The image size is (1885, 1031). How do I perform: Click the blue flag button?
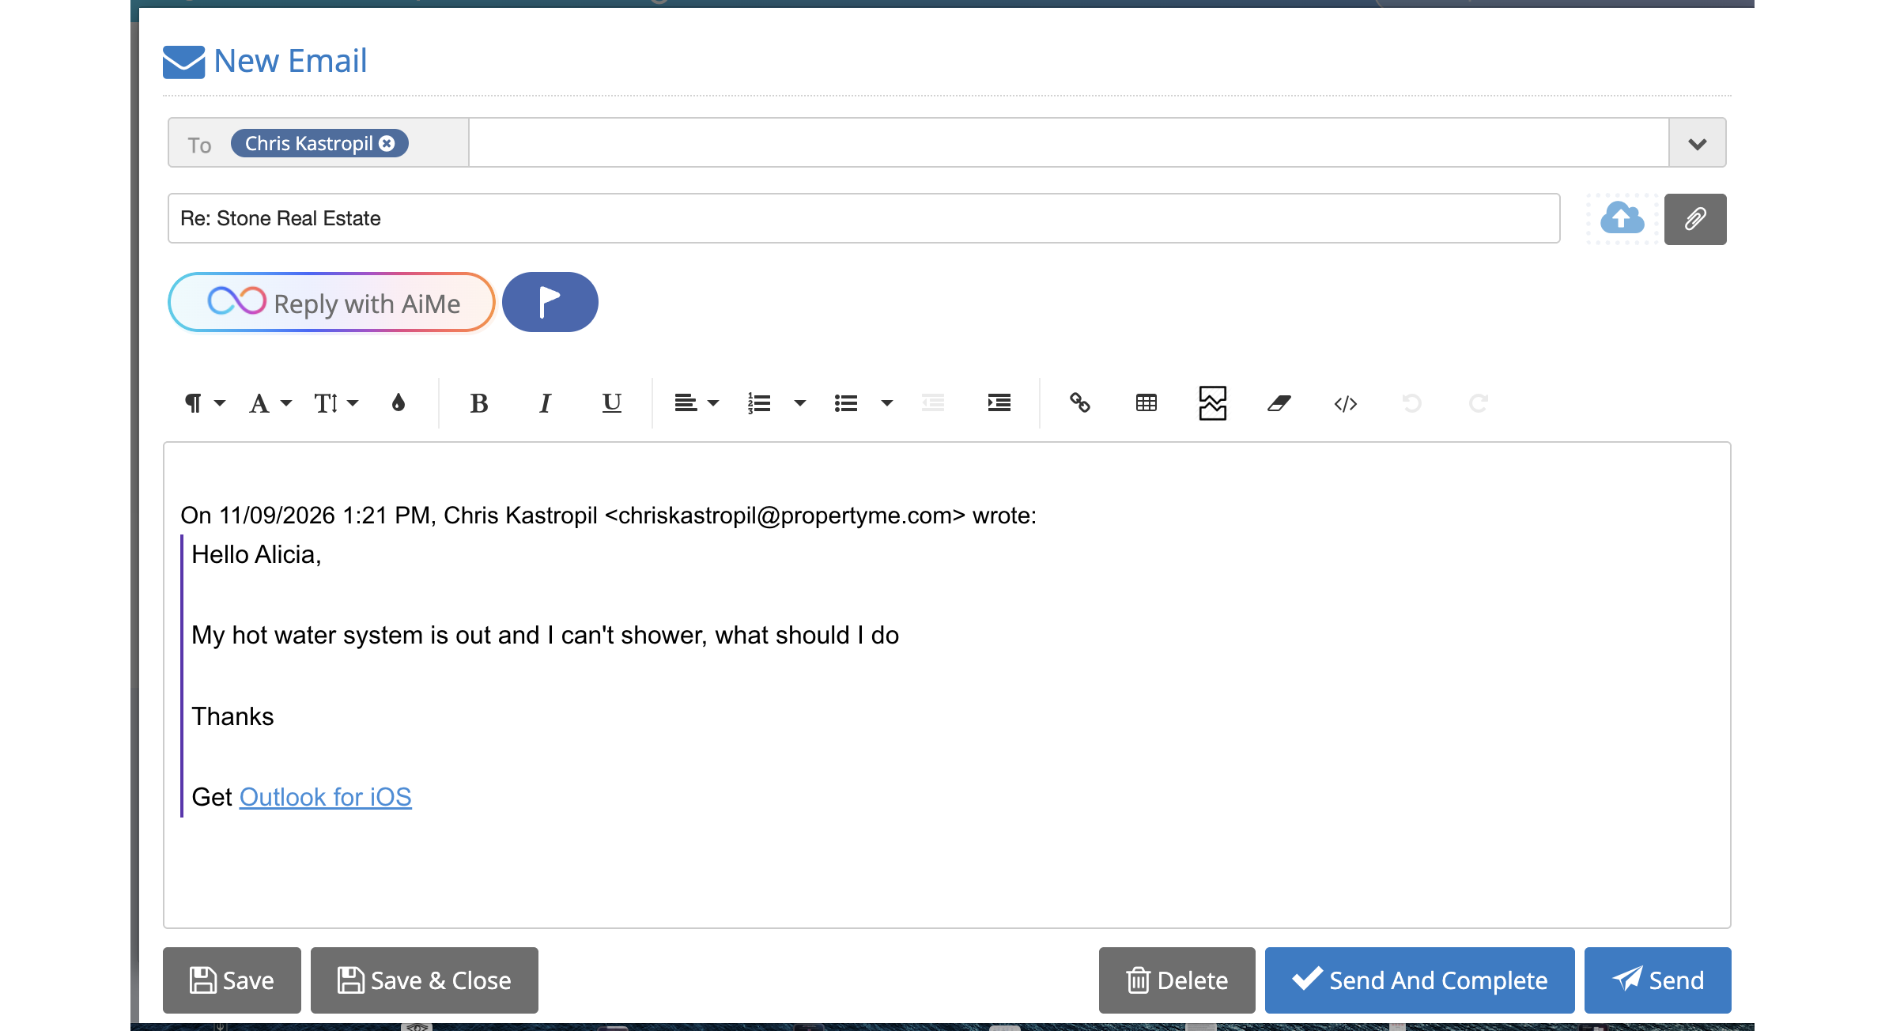(550, 302)
